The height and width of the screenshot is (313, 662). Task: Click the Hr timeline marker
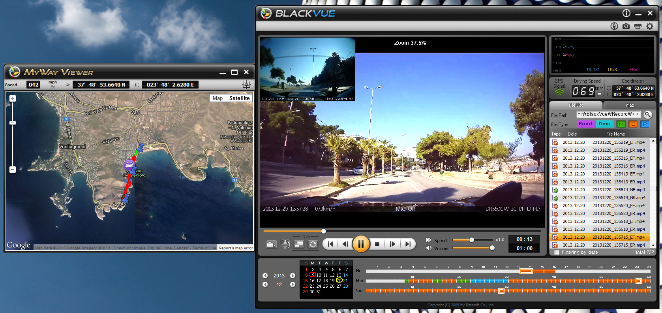[526, 271]
